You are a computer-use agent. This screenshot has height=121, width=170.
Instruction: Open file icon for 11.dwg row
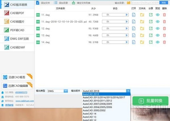[x=133, y=15]
